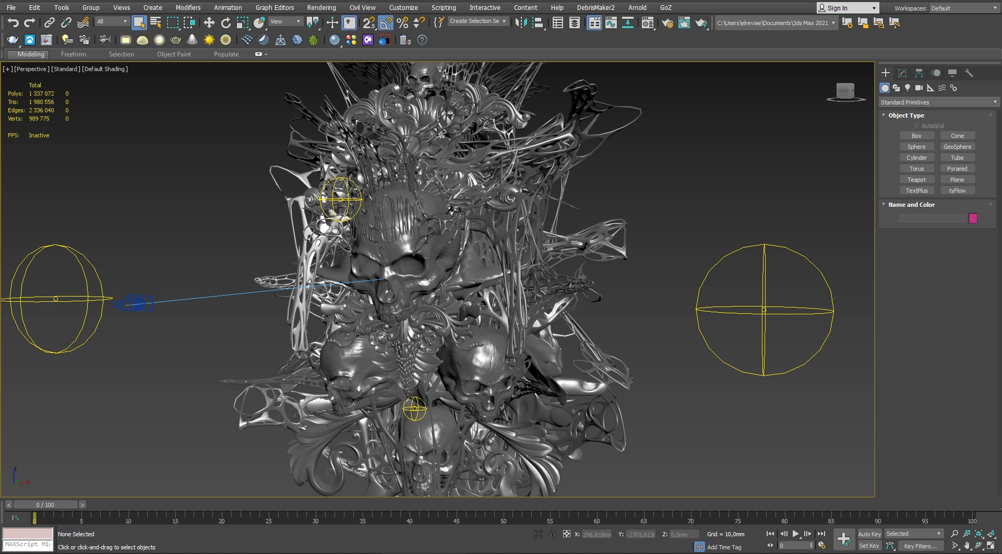Select the Move transform tool
1002x554 pixels.
pyautogui.click(x=209, y=22)
